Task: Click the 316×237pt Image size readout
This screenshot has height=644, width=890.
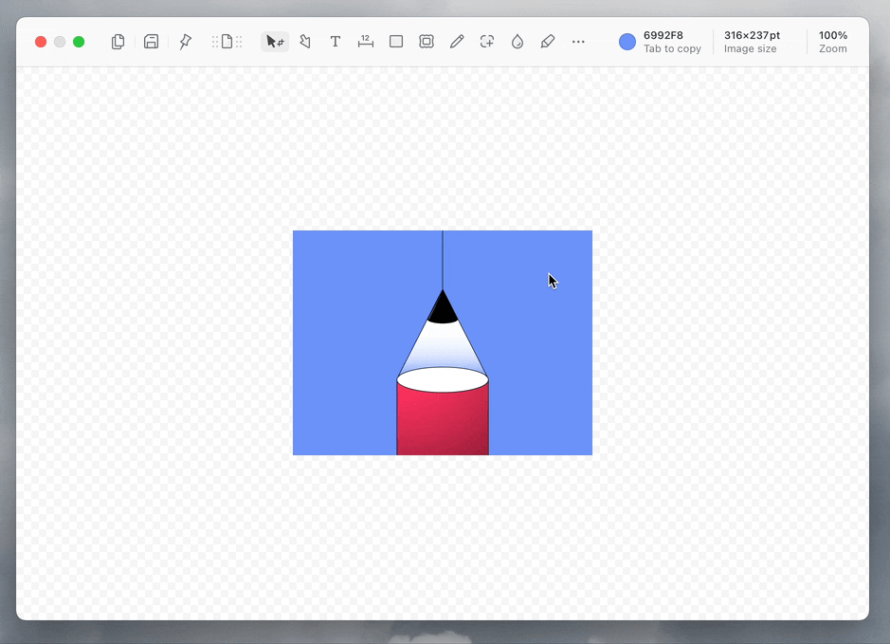Action: click(x=752, y=42)
